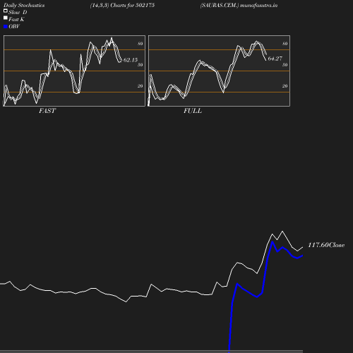
Task: Click the 'Daily Stochastics' title text
Action: 24,5
